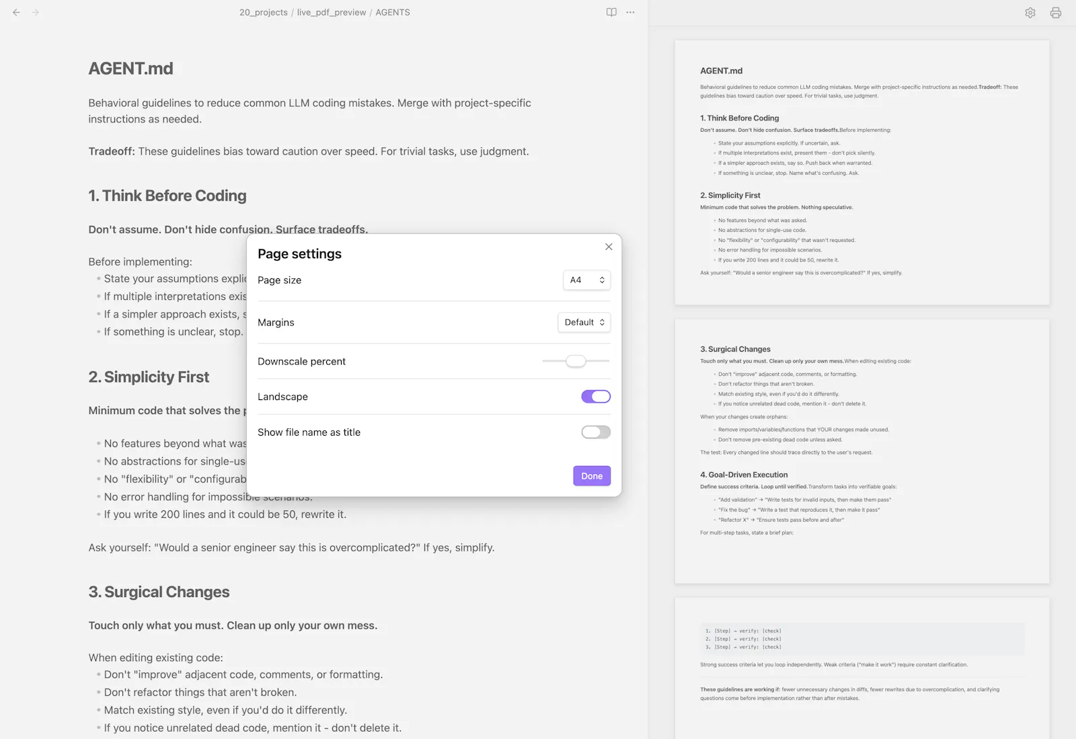The height and width of the screenshot is (739, 1076).
Task: Click 'When editing existing code:' line
Action: (155, 658)
